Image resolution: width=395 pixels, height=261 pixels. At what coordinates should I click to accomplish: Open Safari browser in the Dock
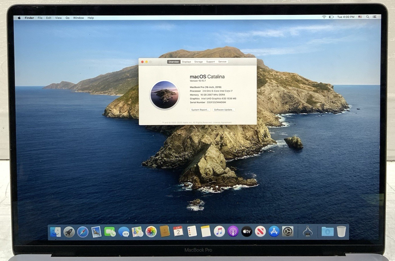[83, 232]
